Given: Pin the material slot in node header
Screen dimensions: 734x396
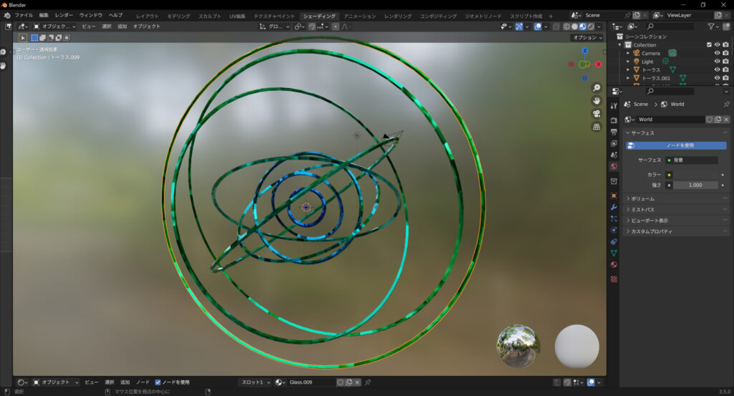Looking at the screenshot, I should (368, 382).
